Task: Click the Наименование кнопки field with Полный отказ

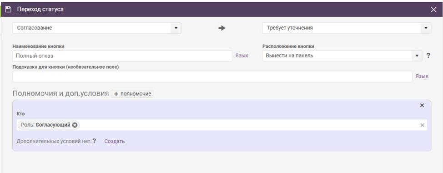Action: click(x=122, y=56)
